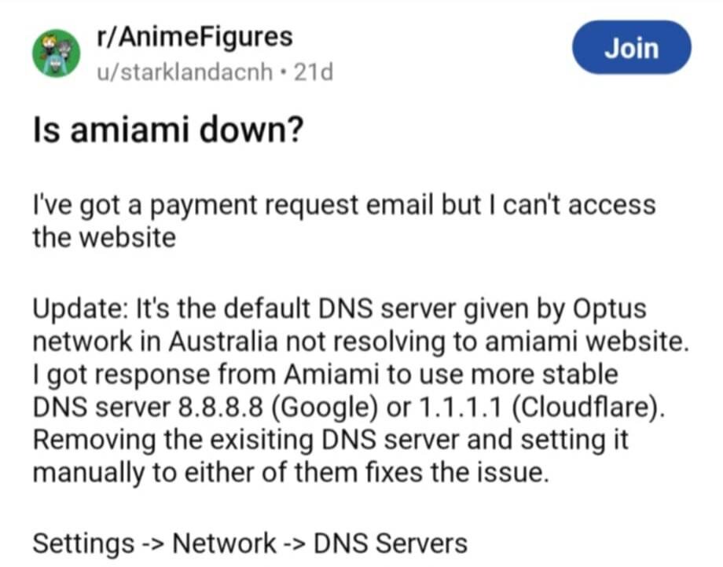
Task: Select the 8.8.8.8 DNS address text
Action: coord(220,407)
